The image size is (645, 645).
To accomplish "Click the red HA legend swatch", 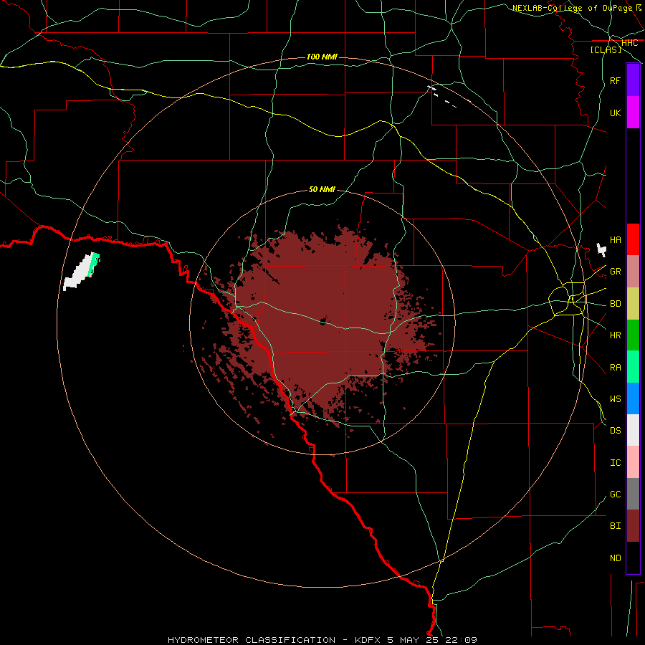I will tap(633, 239).
